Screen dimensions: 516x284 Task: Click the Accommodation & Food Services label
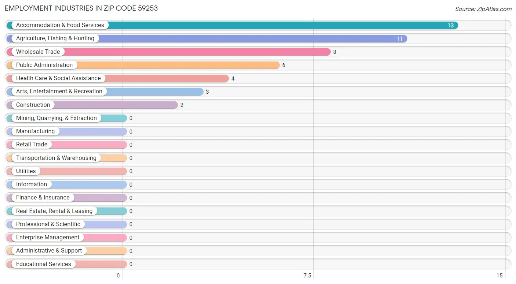click(x=60, y=25)
